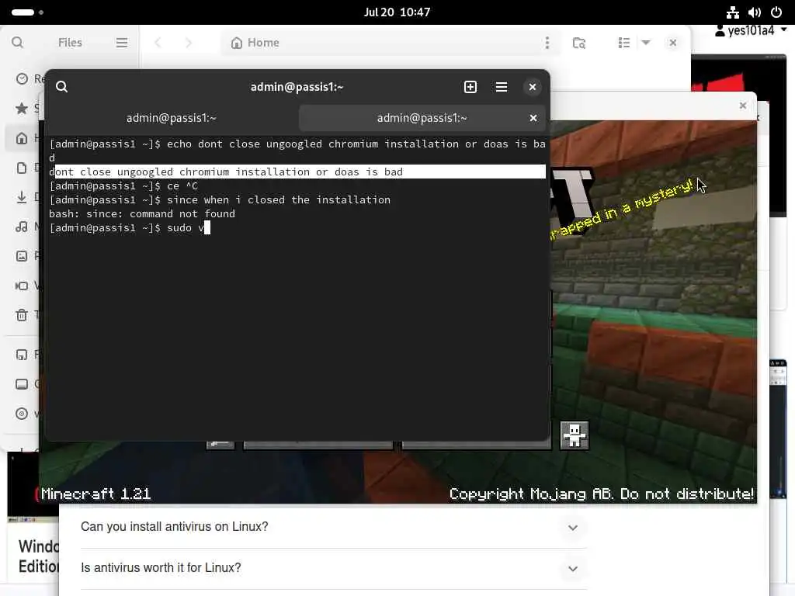Open the terminal search icon
This screenshot has width=795, height=596.
pyautogui.click(x=62, y=87)
